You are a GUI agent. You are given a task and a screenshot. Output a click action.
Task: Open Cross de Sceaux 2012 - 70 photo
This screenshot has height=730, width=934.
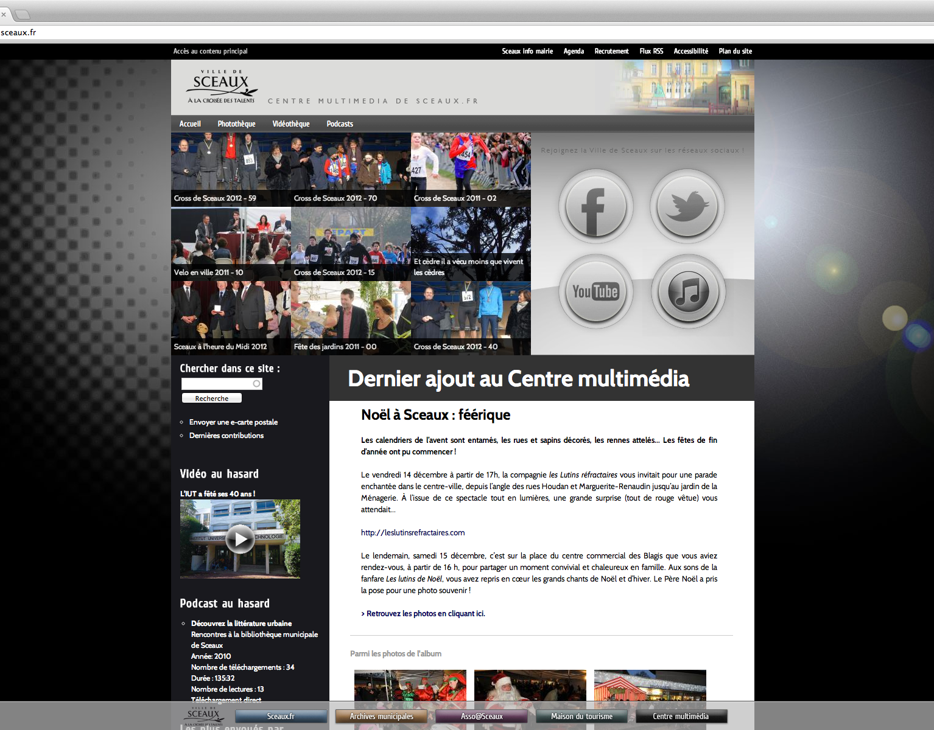coord(351,169)
